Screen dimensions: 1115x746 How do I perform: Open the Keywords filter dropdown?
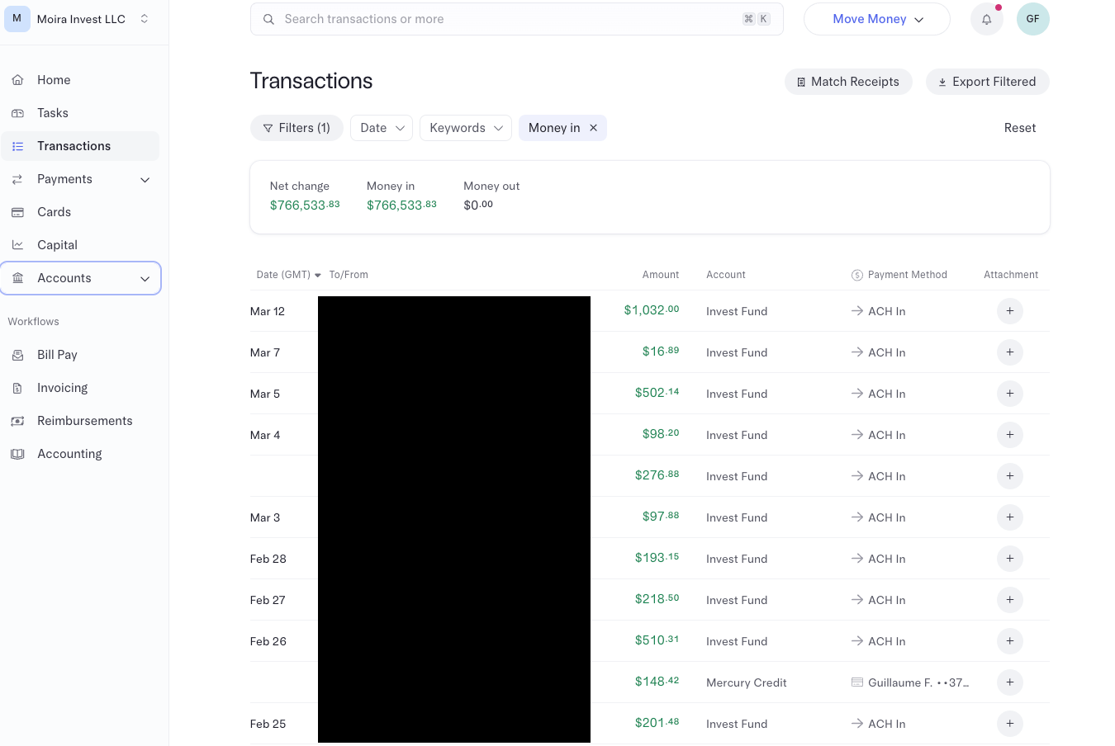466,128
